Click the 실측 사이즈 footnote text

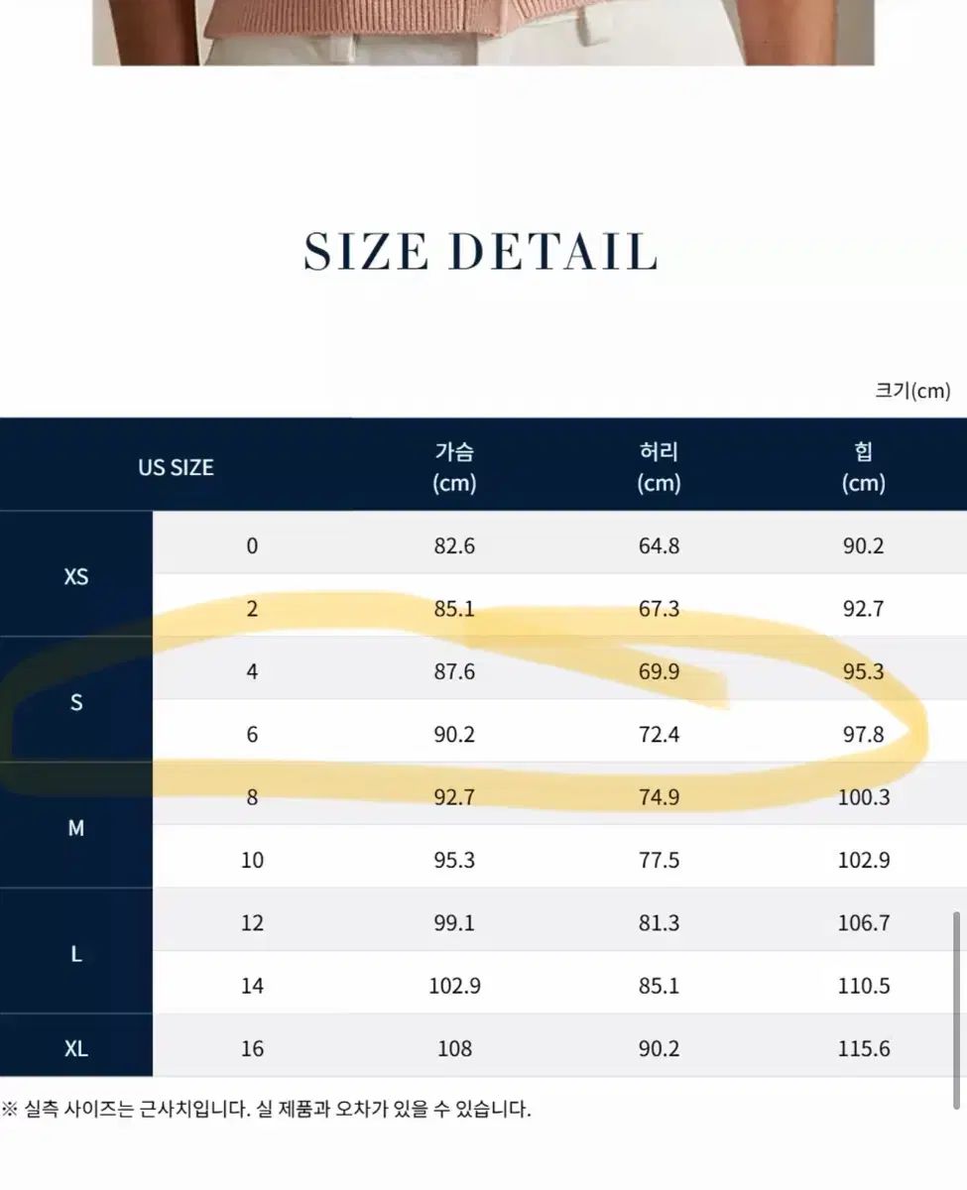pyautogui.click(x=266, y=1109)
